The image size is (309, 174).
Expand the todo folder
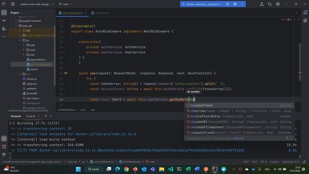click(x=24, y=50)
